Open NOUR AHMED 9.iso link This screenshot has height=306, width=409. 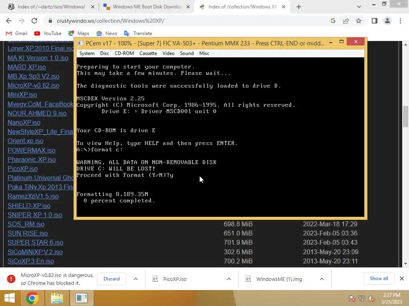[x=37, y=114]
